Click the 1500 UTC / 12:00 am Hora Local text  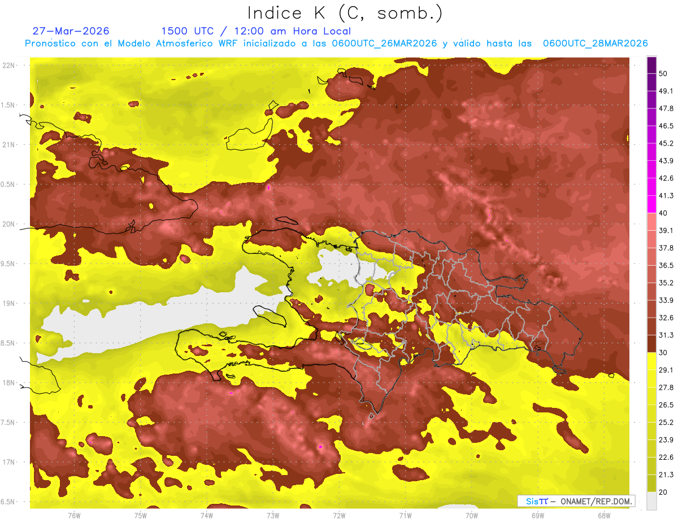pyautogui.click(x=256, y=31)
